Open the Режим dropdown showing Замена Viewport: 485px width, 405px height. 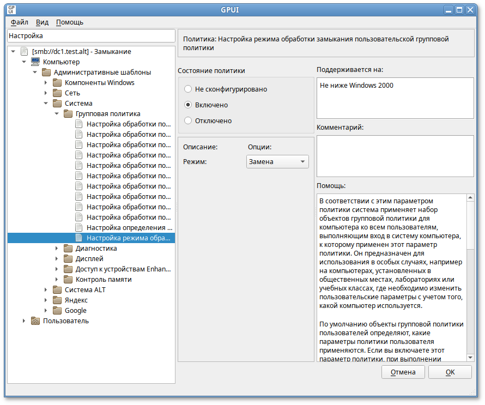277,162
